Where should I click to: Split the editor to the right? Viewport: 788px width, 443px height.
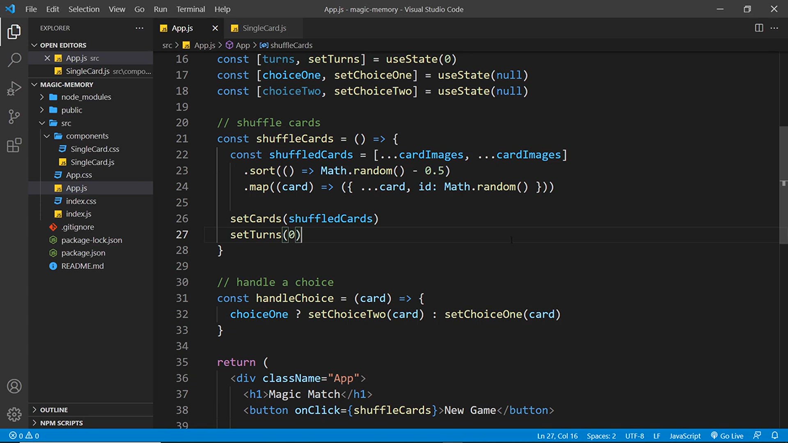pyautogui.click(x=759, y=28)
